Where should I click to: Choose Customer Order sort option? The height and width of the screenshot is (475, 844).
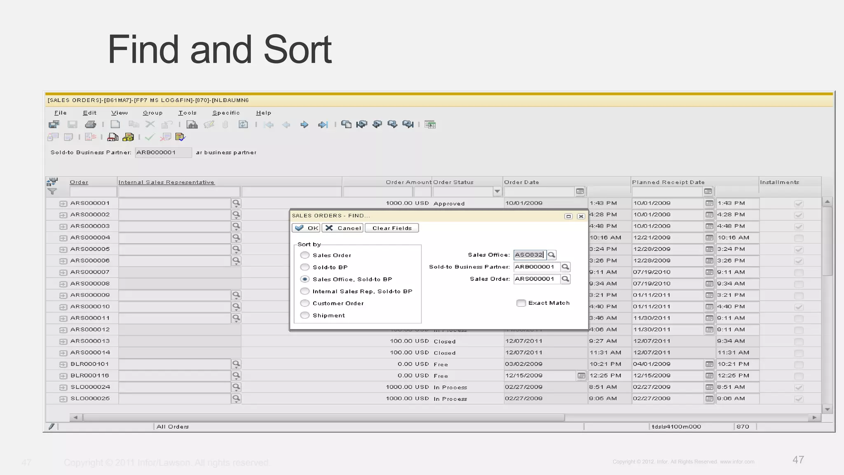tap(305, 303)
